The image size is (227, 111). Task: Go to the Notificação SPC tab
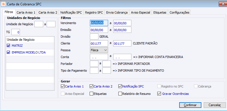[71, 12]
